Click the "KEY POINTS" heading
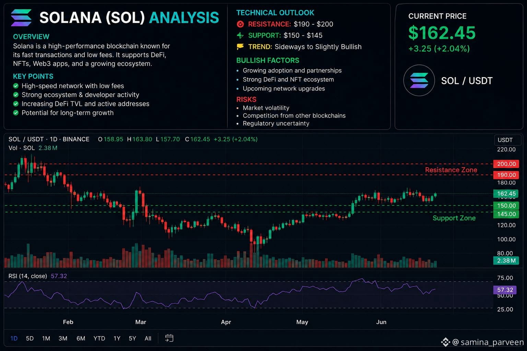 pyautogui.click(x=33, y=76)
